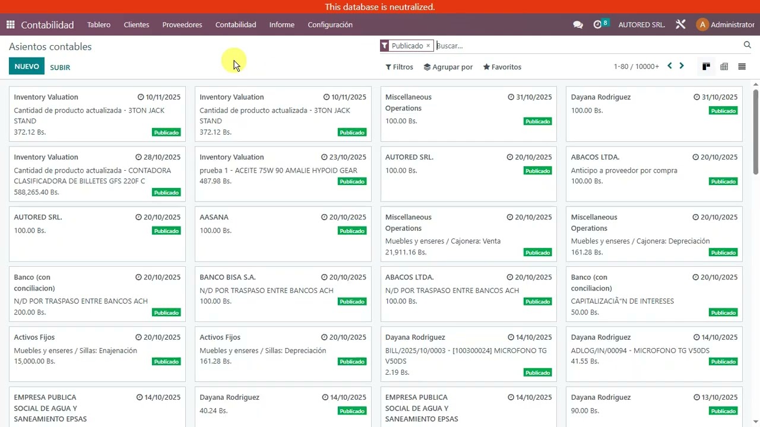Open Dayana Rodriguez 31/10/2025 card

(x=654, y=114)
